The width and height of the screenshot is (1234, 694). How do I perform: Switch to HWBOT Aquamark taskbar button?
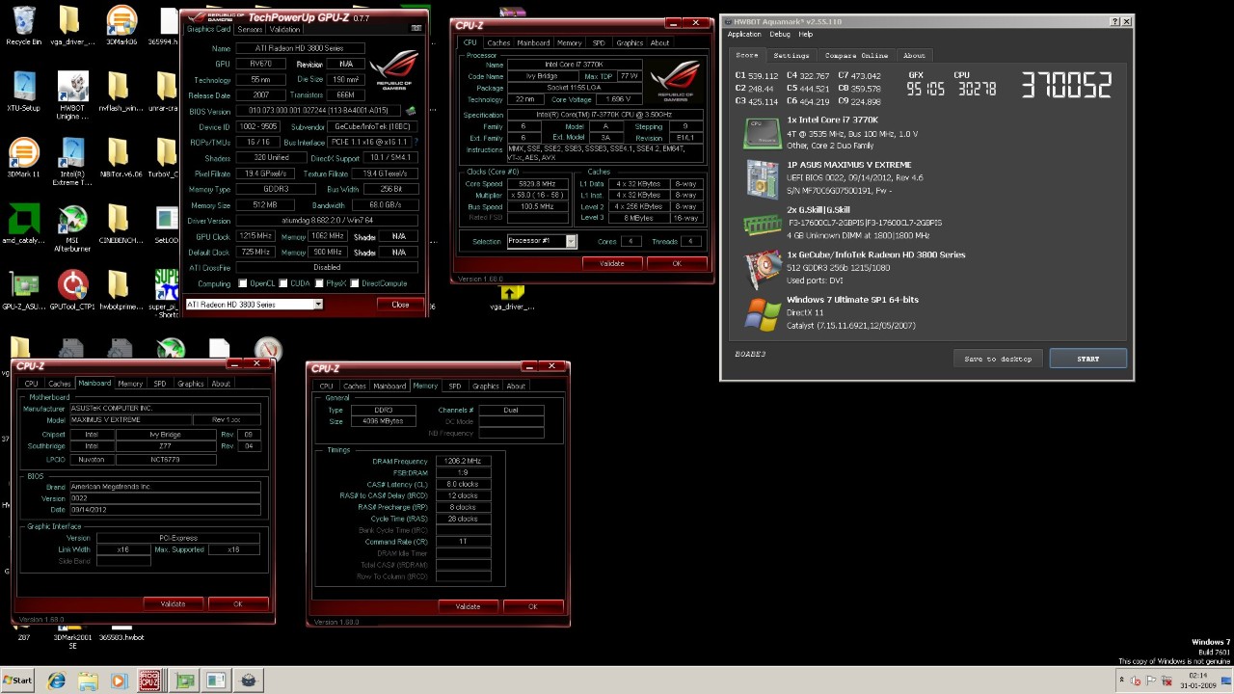[248, 681]
